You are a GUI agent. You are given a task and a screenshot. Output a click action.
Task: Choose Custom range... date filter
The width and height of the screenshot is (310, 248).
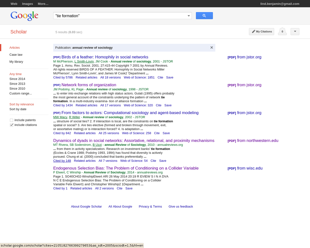[21, 93]
